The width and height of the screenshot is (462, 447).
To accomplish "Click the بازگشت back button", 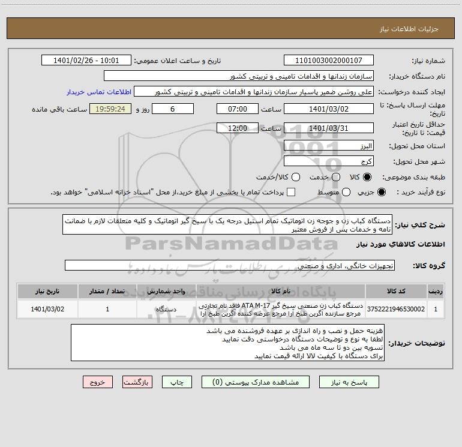I will 137,382.
